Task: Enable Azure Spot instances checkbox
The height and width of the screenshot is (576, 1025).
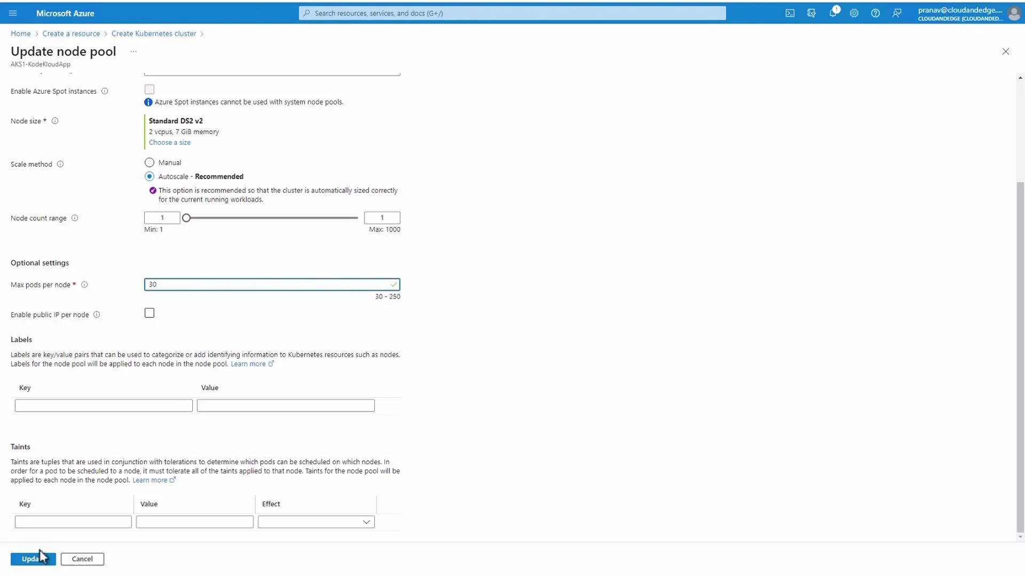Action: pos(149,89)
